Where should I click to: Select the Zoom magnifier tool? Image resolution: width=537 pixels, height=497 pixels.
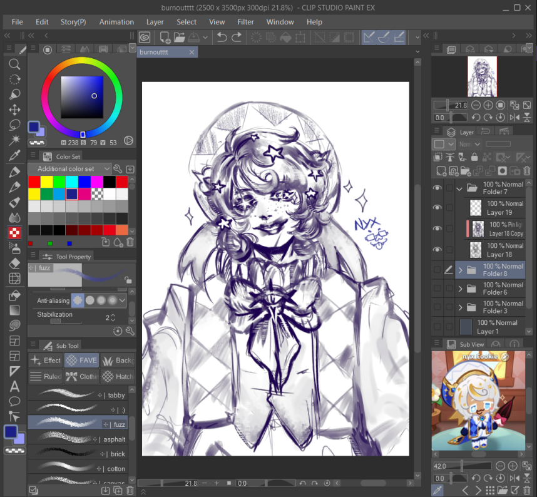14,64
